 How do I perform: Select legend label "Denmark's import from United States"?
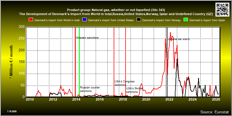[x=111, y=20]
